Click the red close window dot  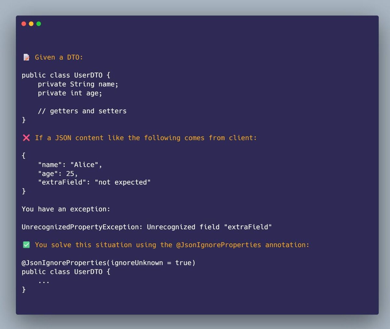click(24, 24)
